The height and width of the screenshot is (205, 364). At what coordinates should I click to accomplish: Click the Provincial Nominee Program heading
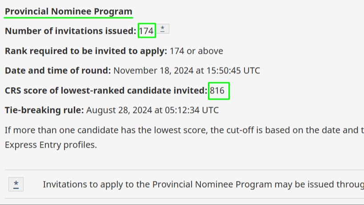click(68, 12)
